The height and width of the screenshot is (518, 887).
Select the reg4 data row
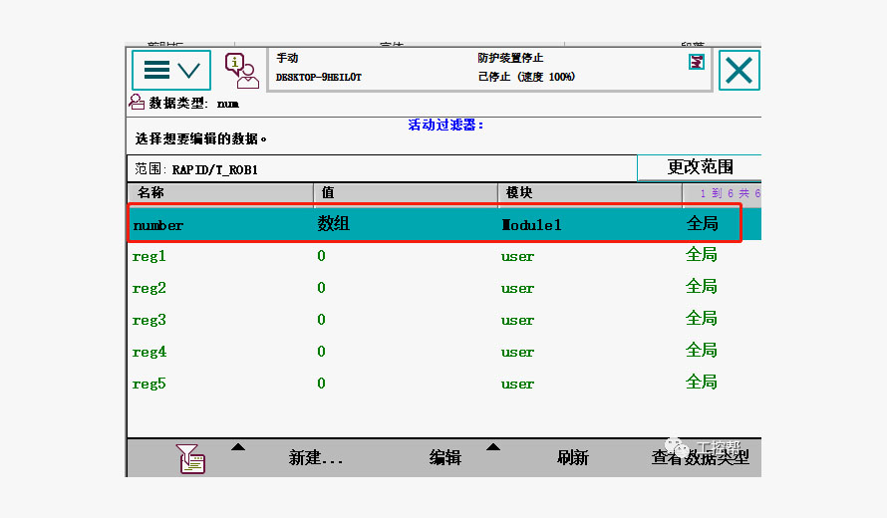tap(443, 352)
